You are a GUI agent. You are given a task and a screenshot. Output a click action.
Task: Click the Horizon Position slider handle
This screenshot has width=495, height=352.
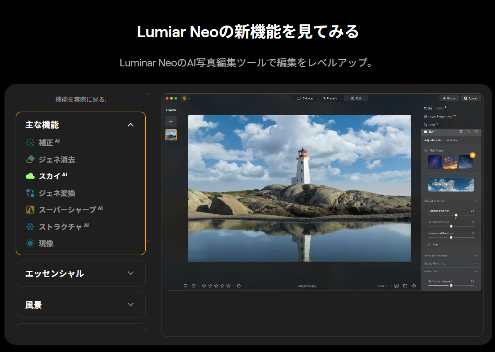(456, 215)
